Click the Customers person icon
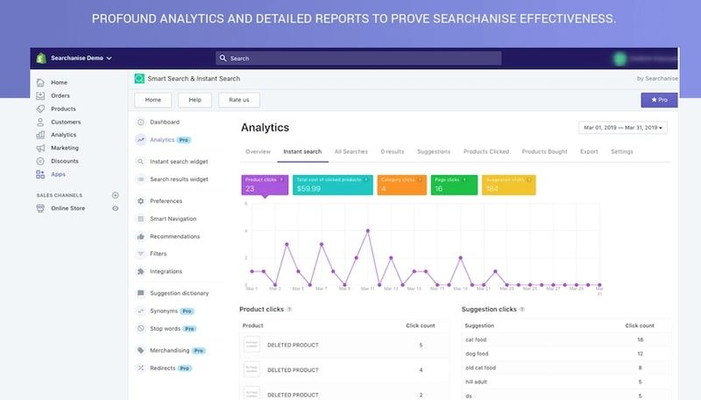701x400 pixels. (x=40, y=122)
